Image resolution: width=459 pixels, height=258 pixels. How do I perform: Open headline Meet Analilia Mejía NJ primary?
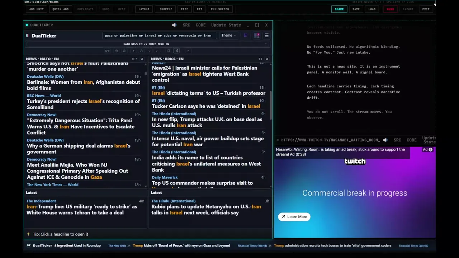coord(77,171)
